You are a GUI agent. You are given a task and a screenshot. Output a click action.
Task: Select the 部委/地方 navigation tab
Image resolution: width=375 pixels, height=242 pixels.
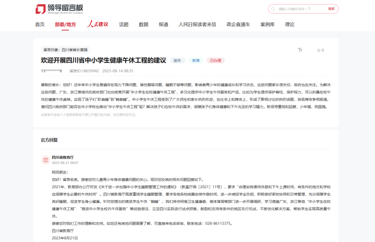(x=66, y=24)
